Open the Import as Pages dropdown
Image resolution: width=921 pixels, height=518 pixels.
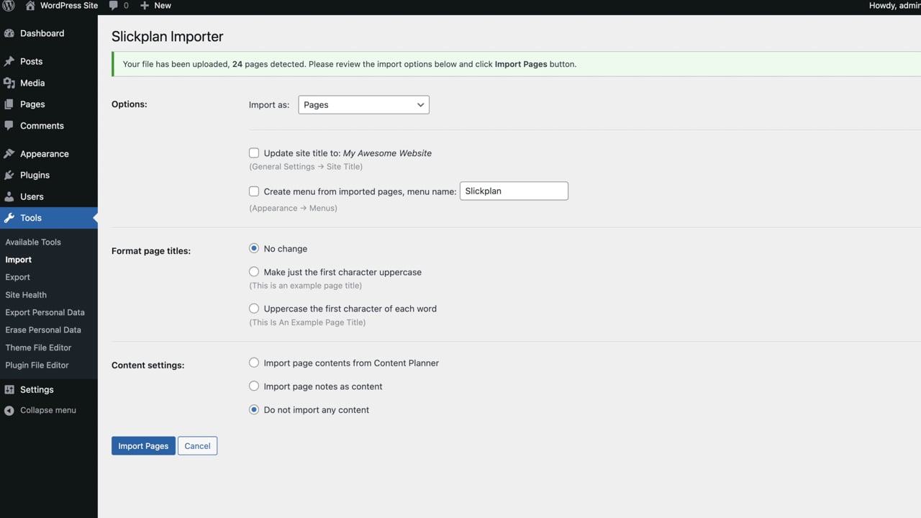pyautogui.click(x=363, y=104)
